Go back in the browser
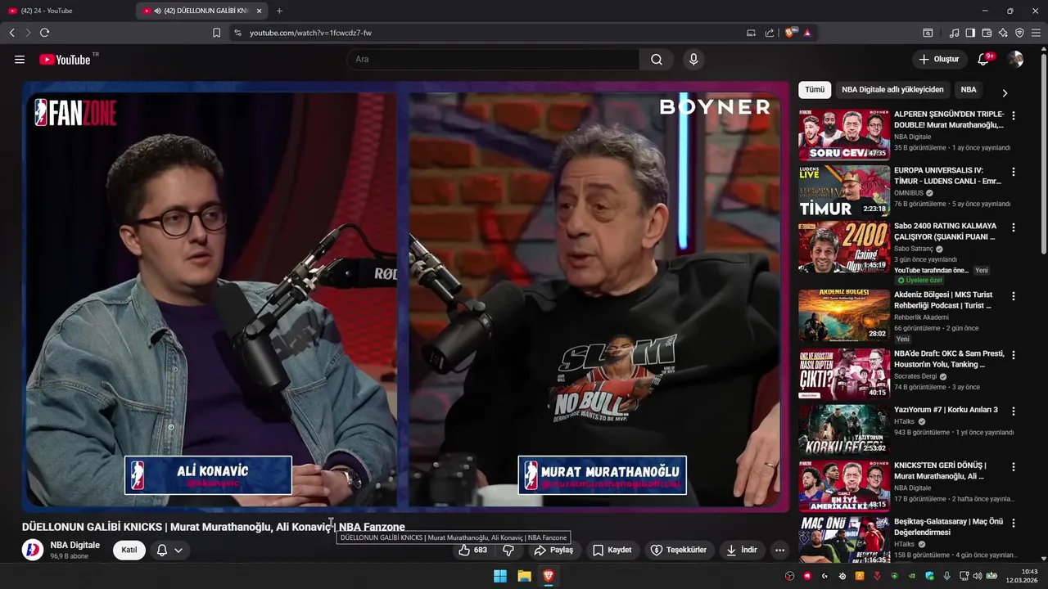The image size is (1048, 589). [x=11, y=33]
